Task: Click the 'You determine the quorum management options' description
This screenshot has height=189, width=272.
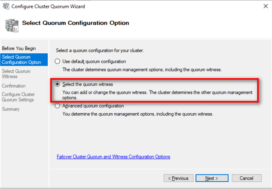Action: click(138, 114)
